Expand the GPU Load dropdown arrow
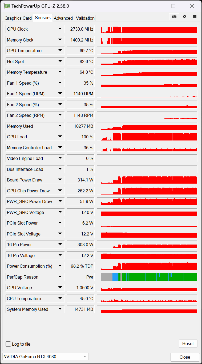The image size is (202, 364). coord(60,137)
